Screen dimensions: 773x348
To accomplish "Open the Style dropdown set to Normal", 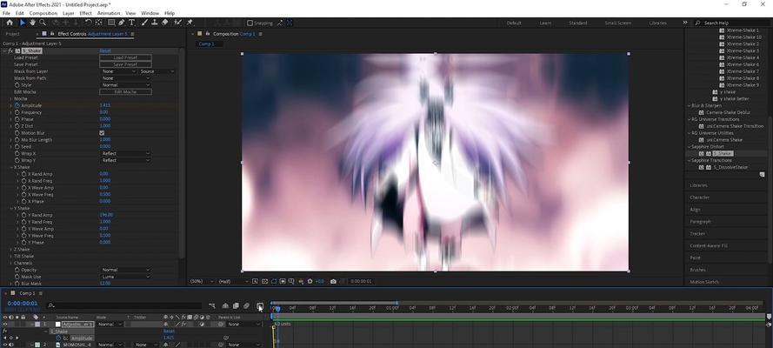I will [x=125, y=85].
